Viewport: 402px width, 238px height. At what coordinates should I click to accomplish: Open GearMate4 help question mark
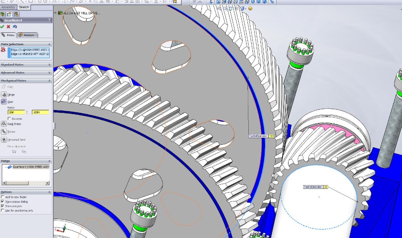[x=49, y=20]
